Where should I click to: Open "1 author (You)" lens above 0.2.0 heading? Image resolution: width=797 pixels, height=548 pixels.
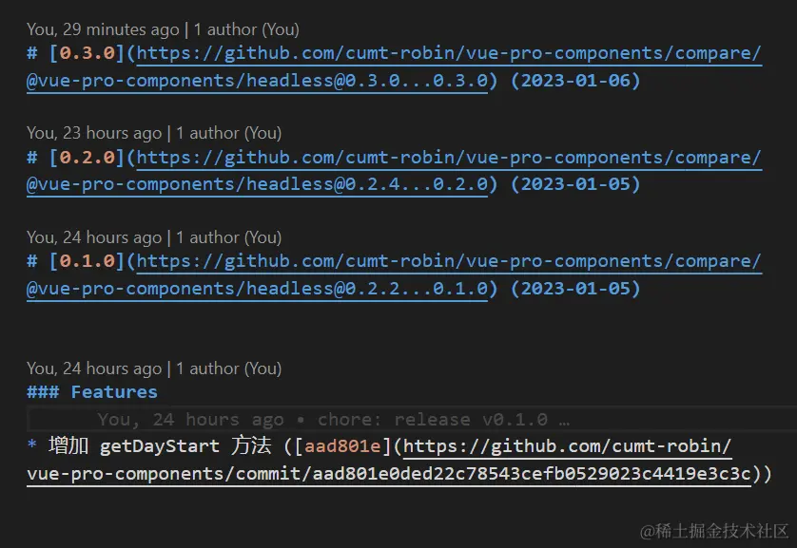228,133
